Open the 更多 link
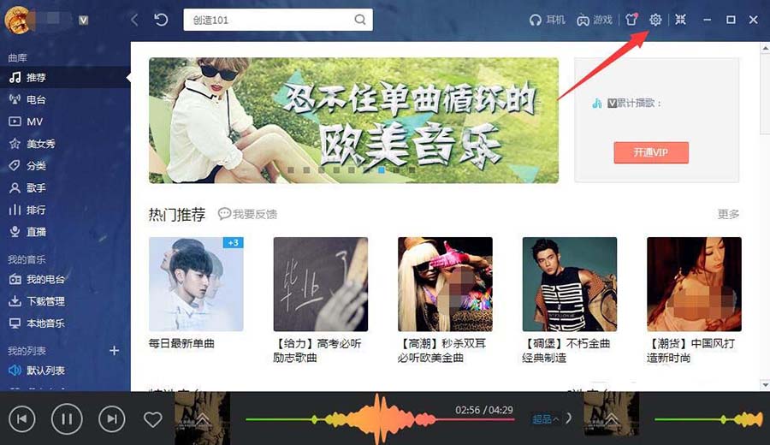The height and width of the screenshot is (445, 770). 728,214
